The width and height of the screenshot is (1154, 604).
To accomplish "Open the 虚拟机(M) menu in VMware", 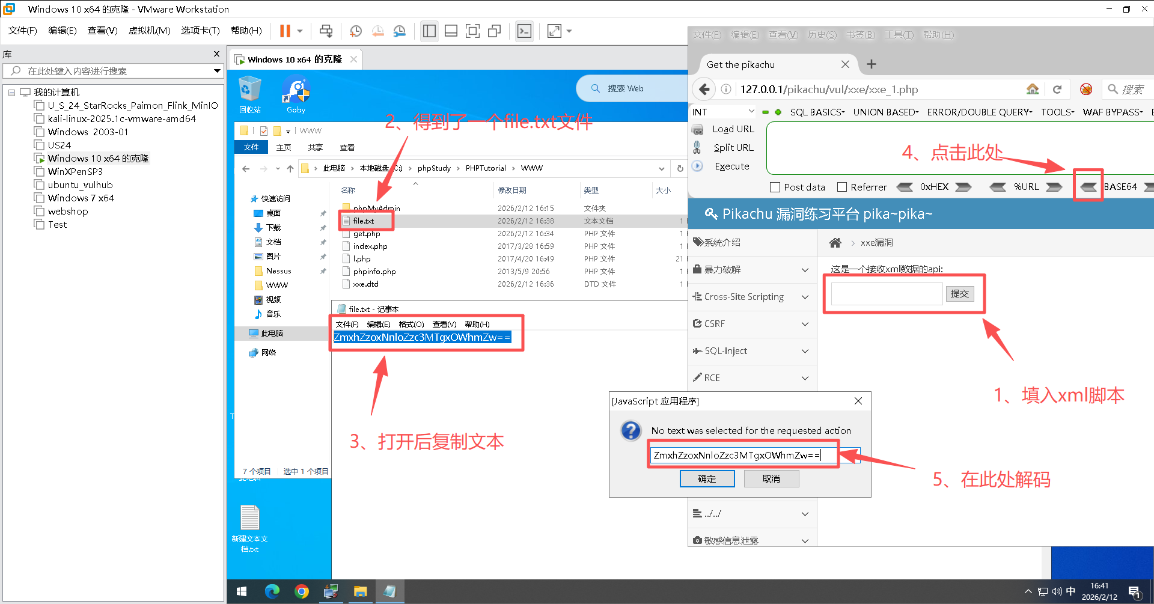I will click(149, 31).
